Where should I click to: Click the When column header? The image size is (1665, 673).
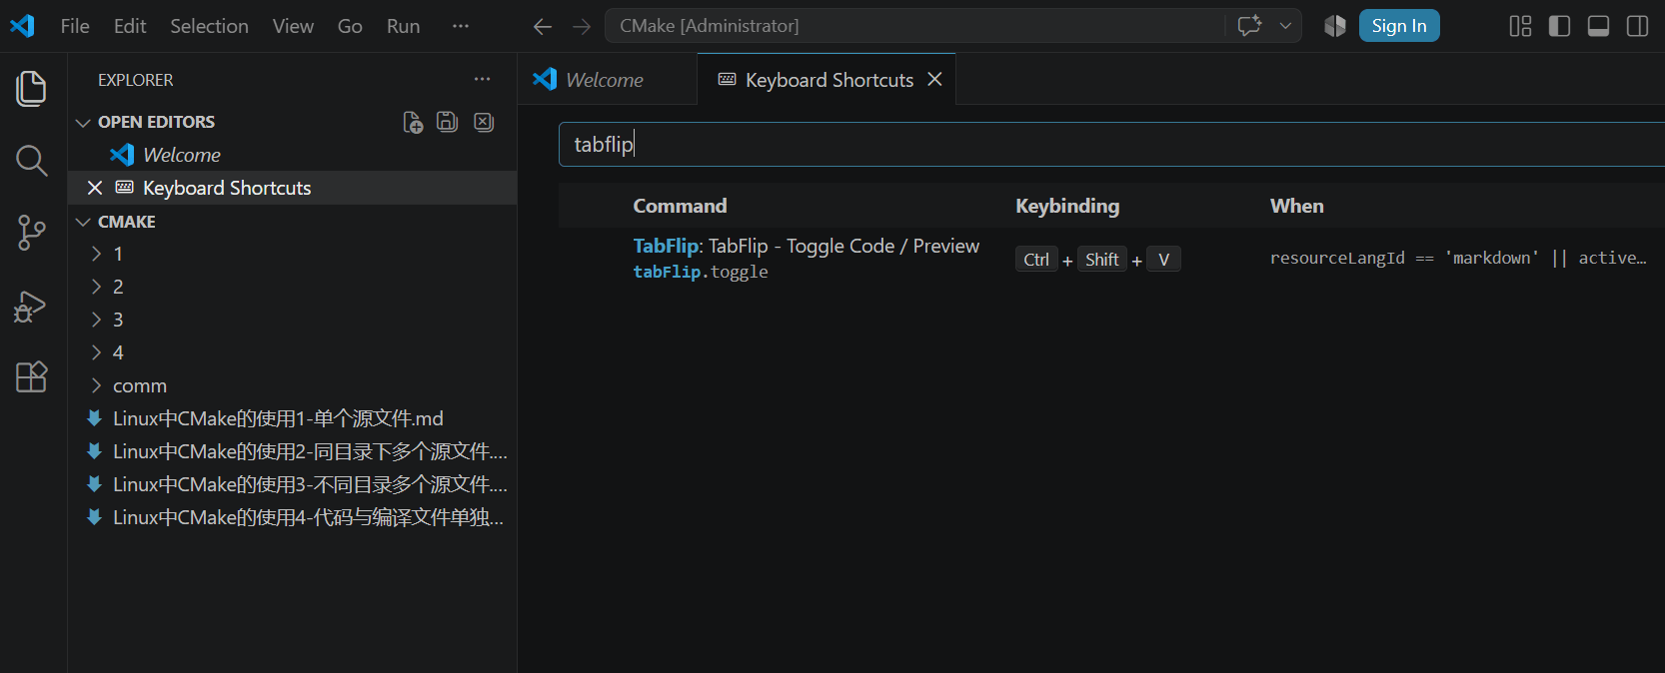1297,206
